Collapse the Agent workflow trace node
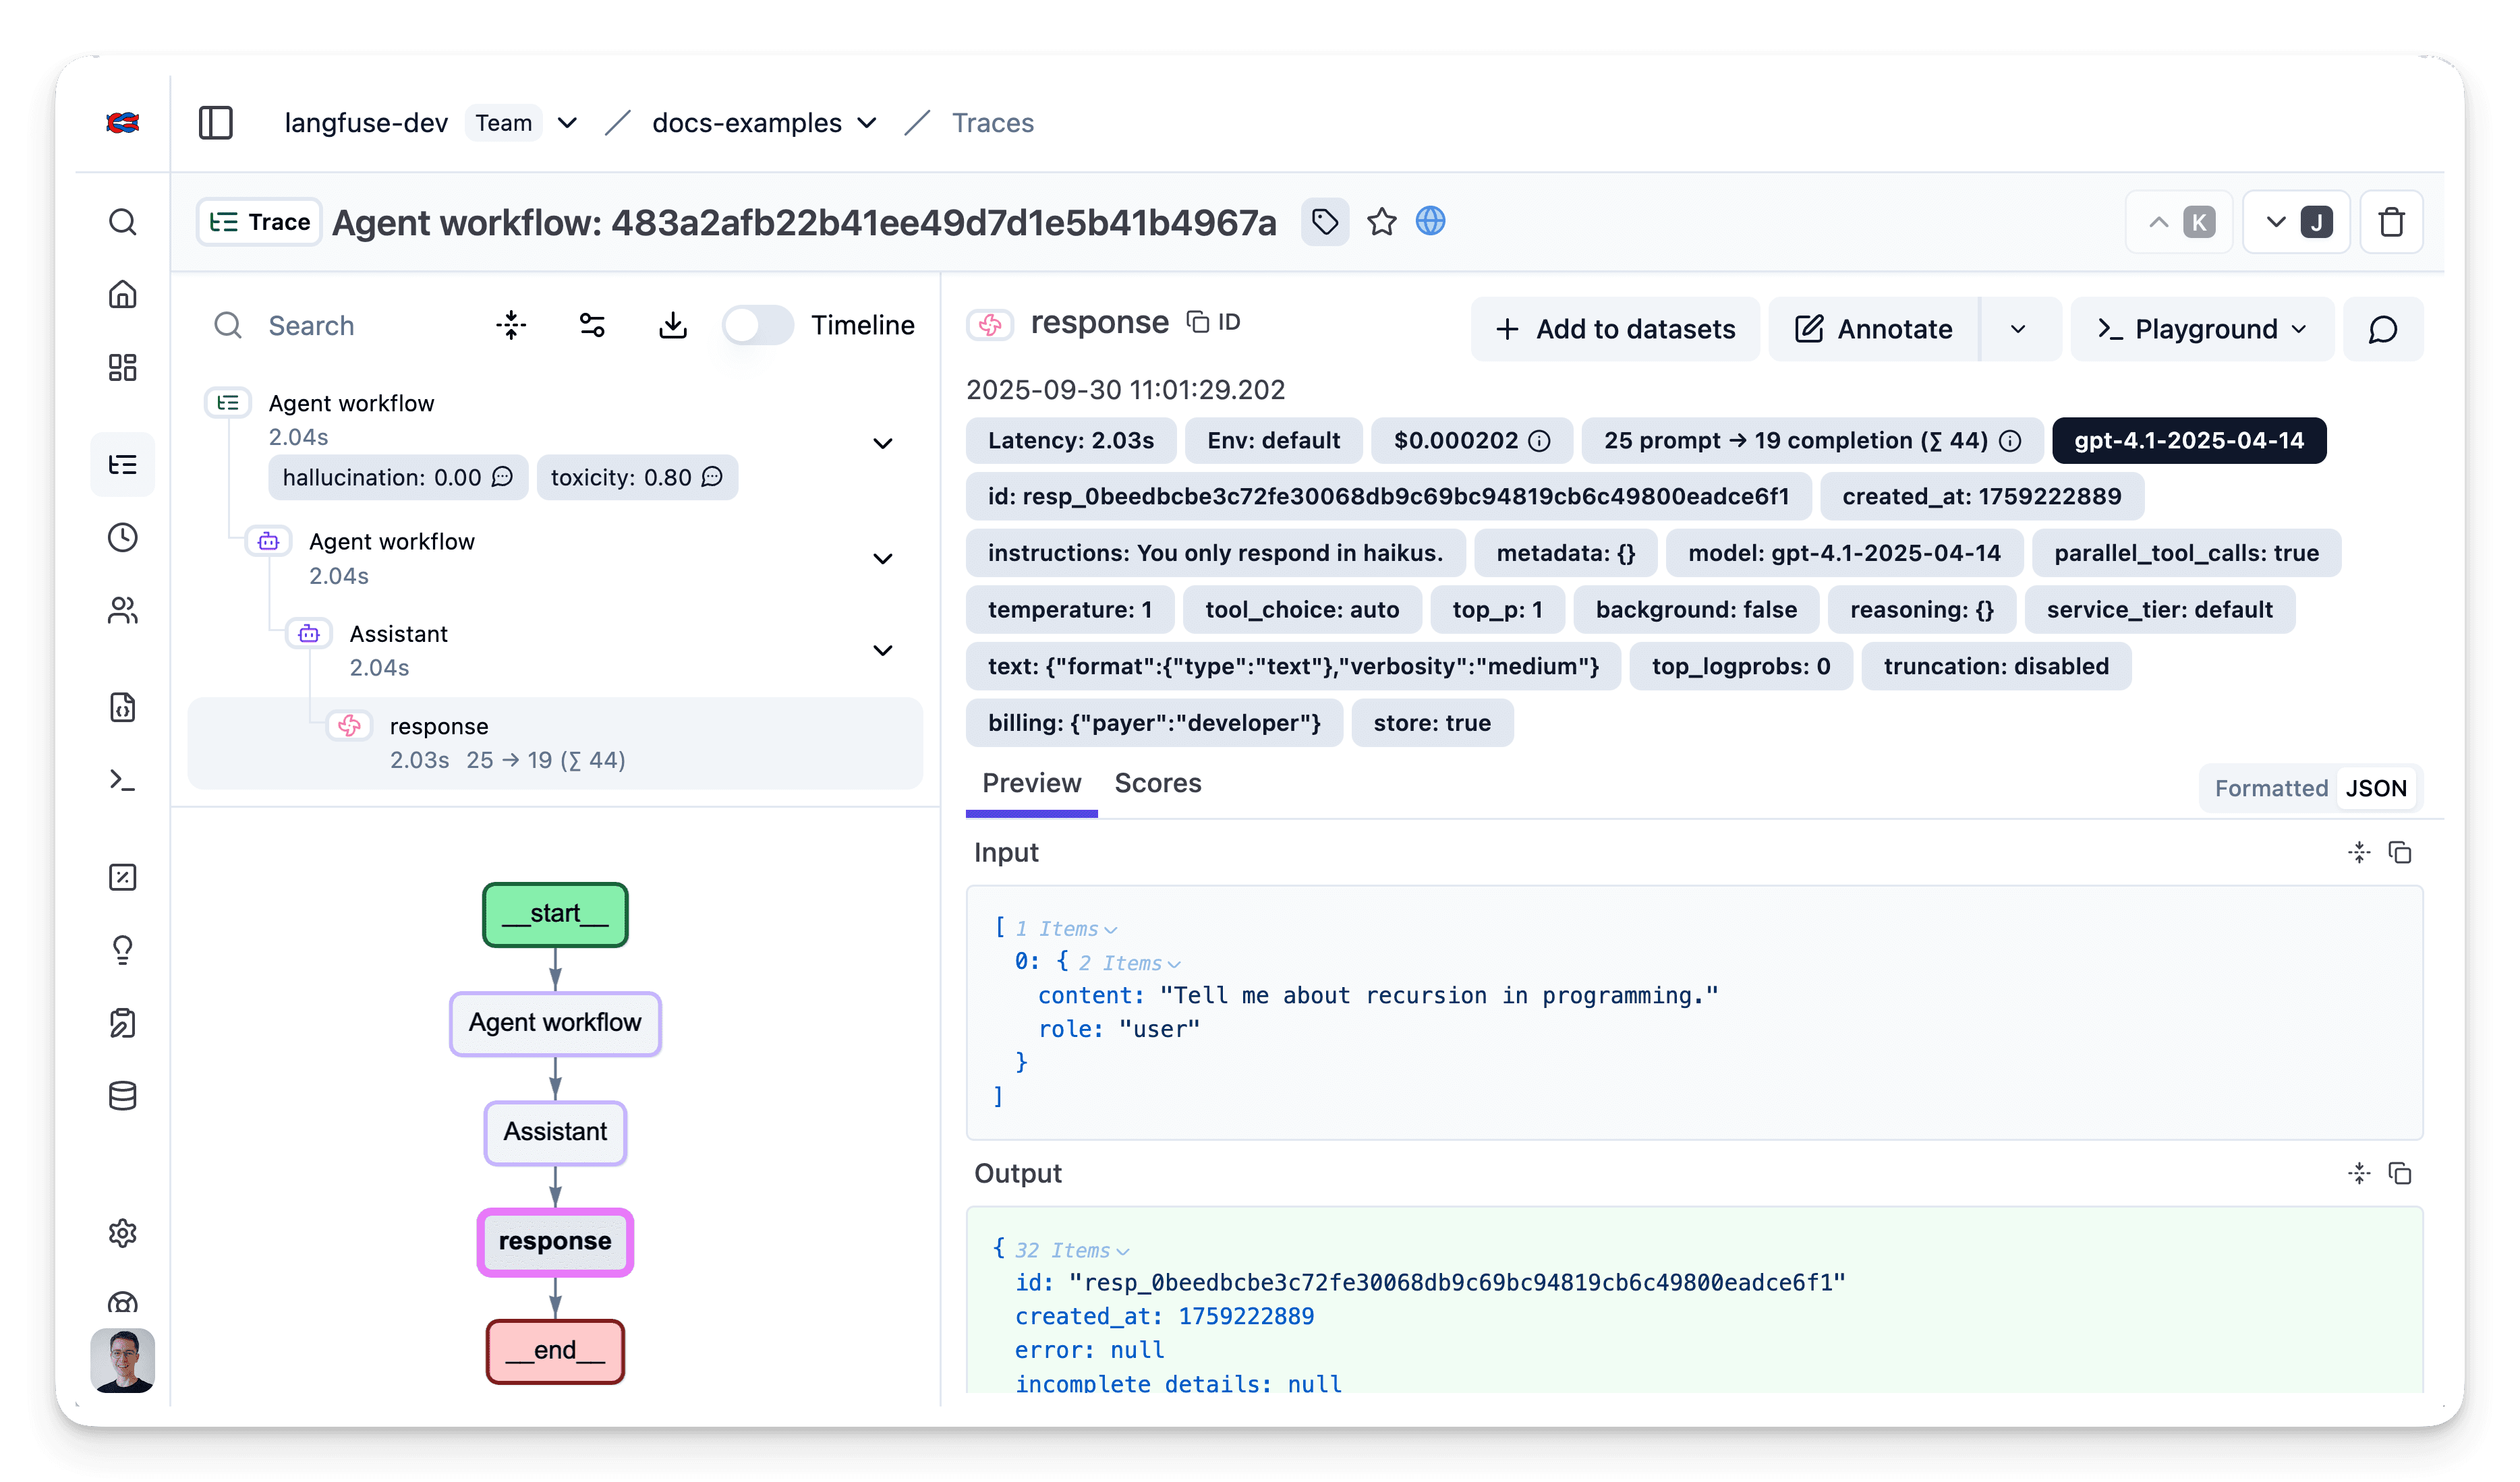 883,443
